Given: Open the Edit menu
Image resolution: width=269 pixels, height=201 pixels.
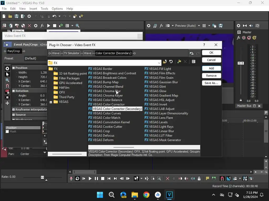Looking at the screenshot, I should 13,9.
